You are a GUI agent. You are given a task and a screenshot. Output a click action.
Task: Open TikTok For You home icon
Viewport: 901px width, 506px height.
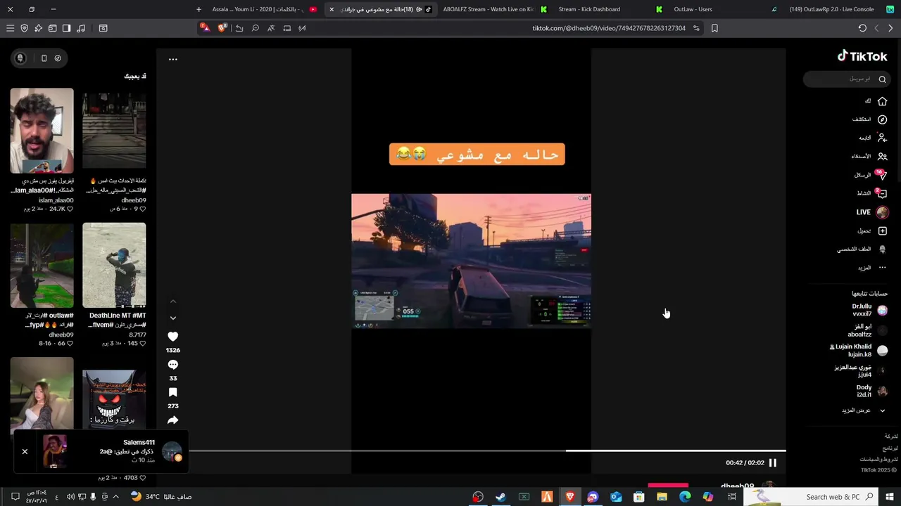tap(882, 101)
